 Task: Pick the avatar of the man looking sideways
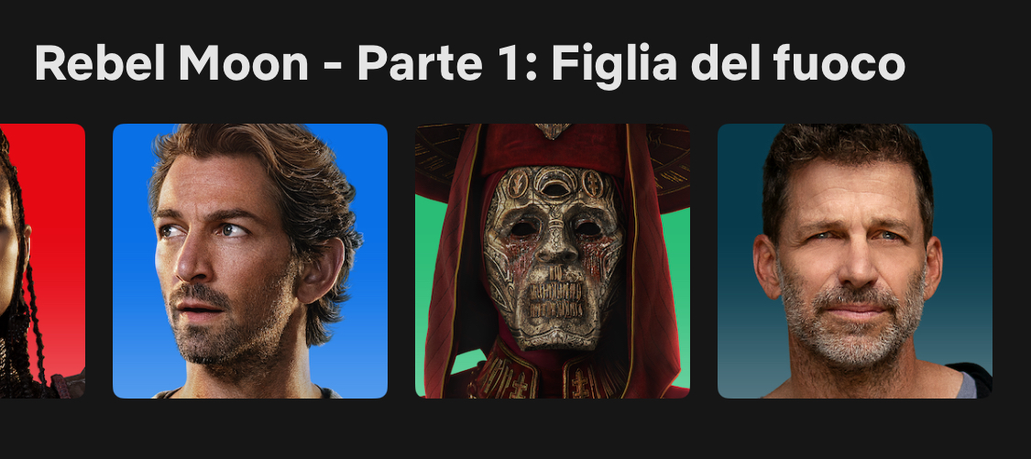250,261
